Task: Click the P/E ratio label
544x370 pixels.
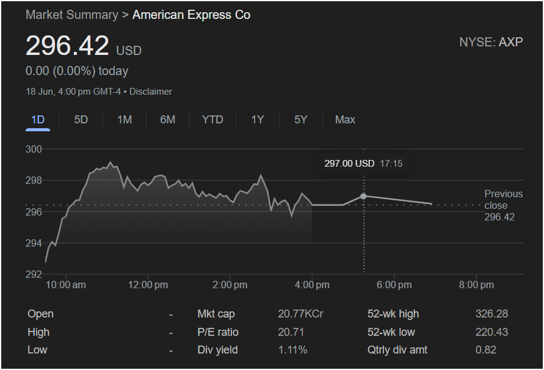Action: 218,332
